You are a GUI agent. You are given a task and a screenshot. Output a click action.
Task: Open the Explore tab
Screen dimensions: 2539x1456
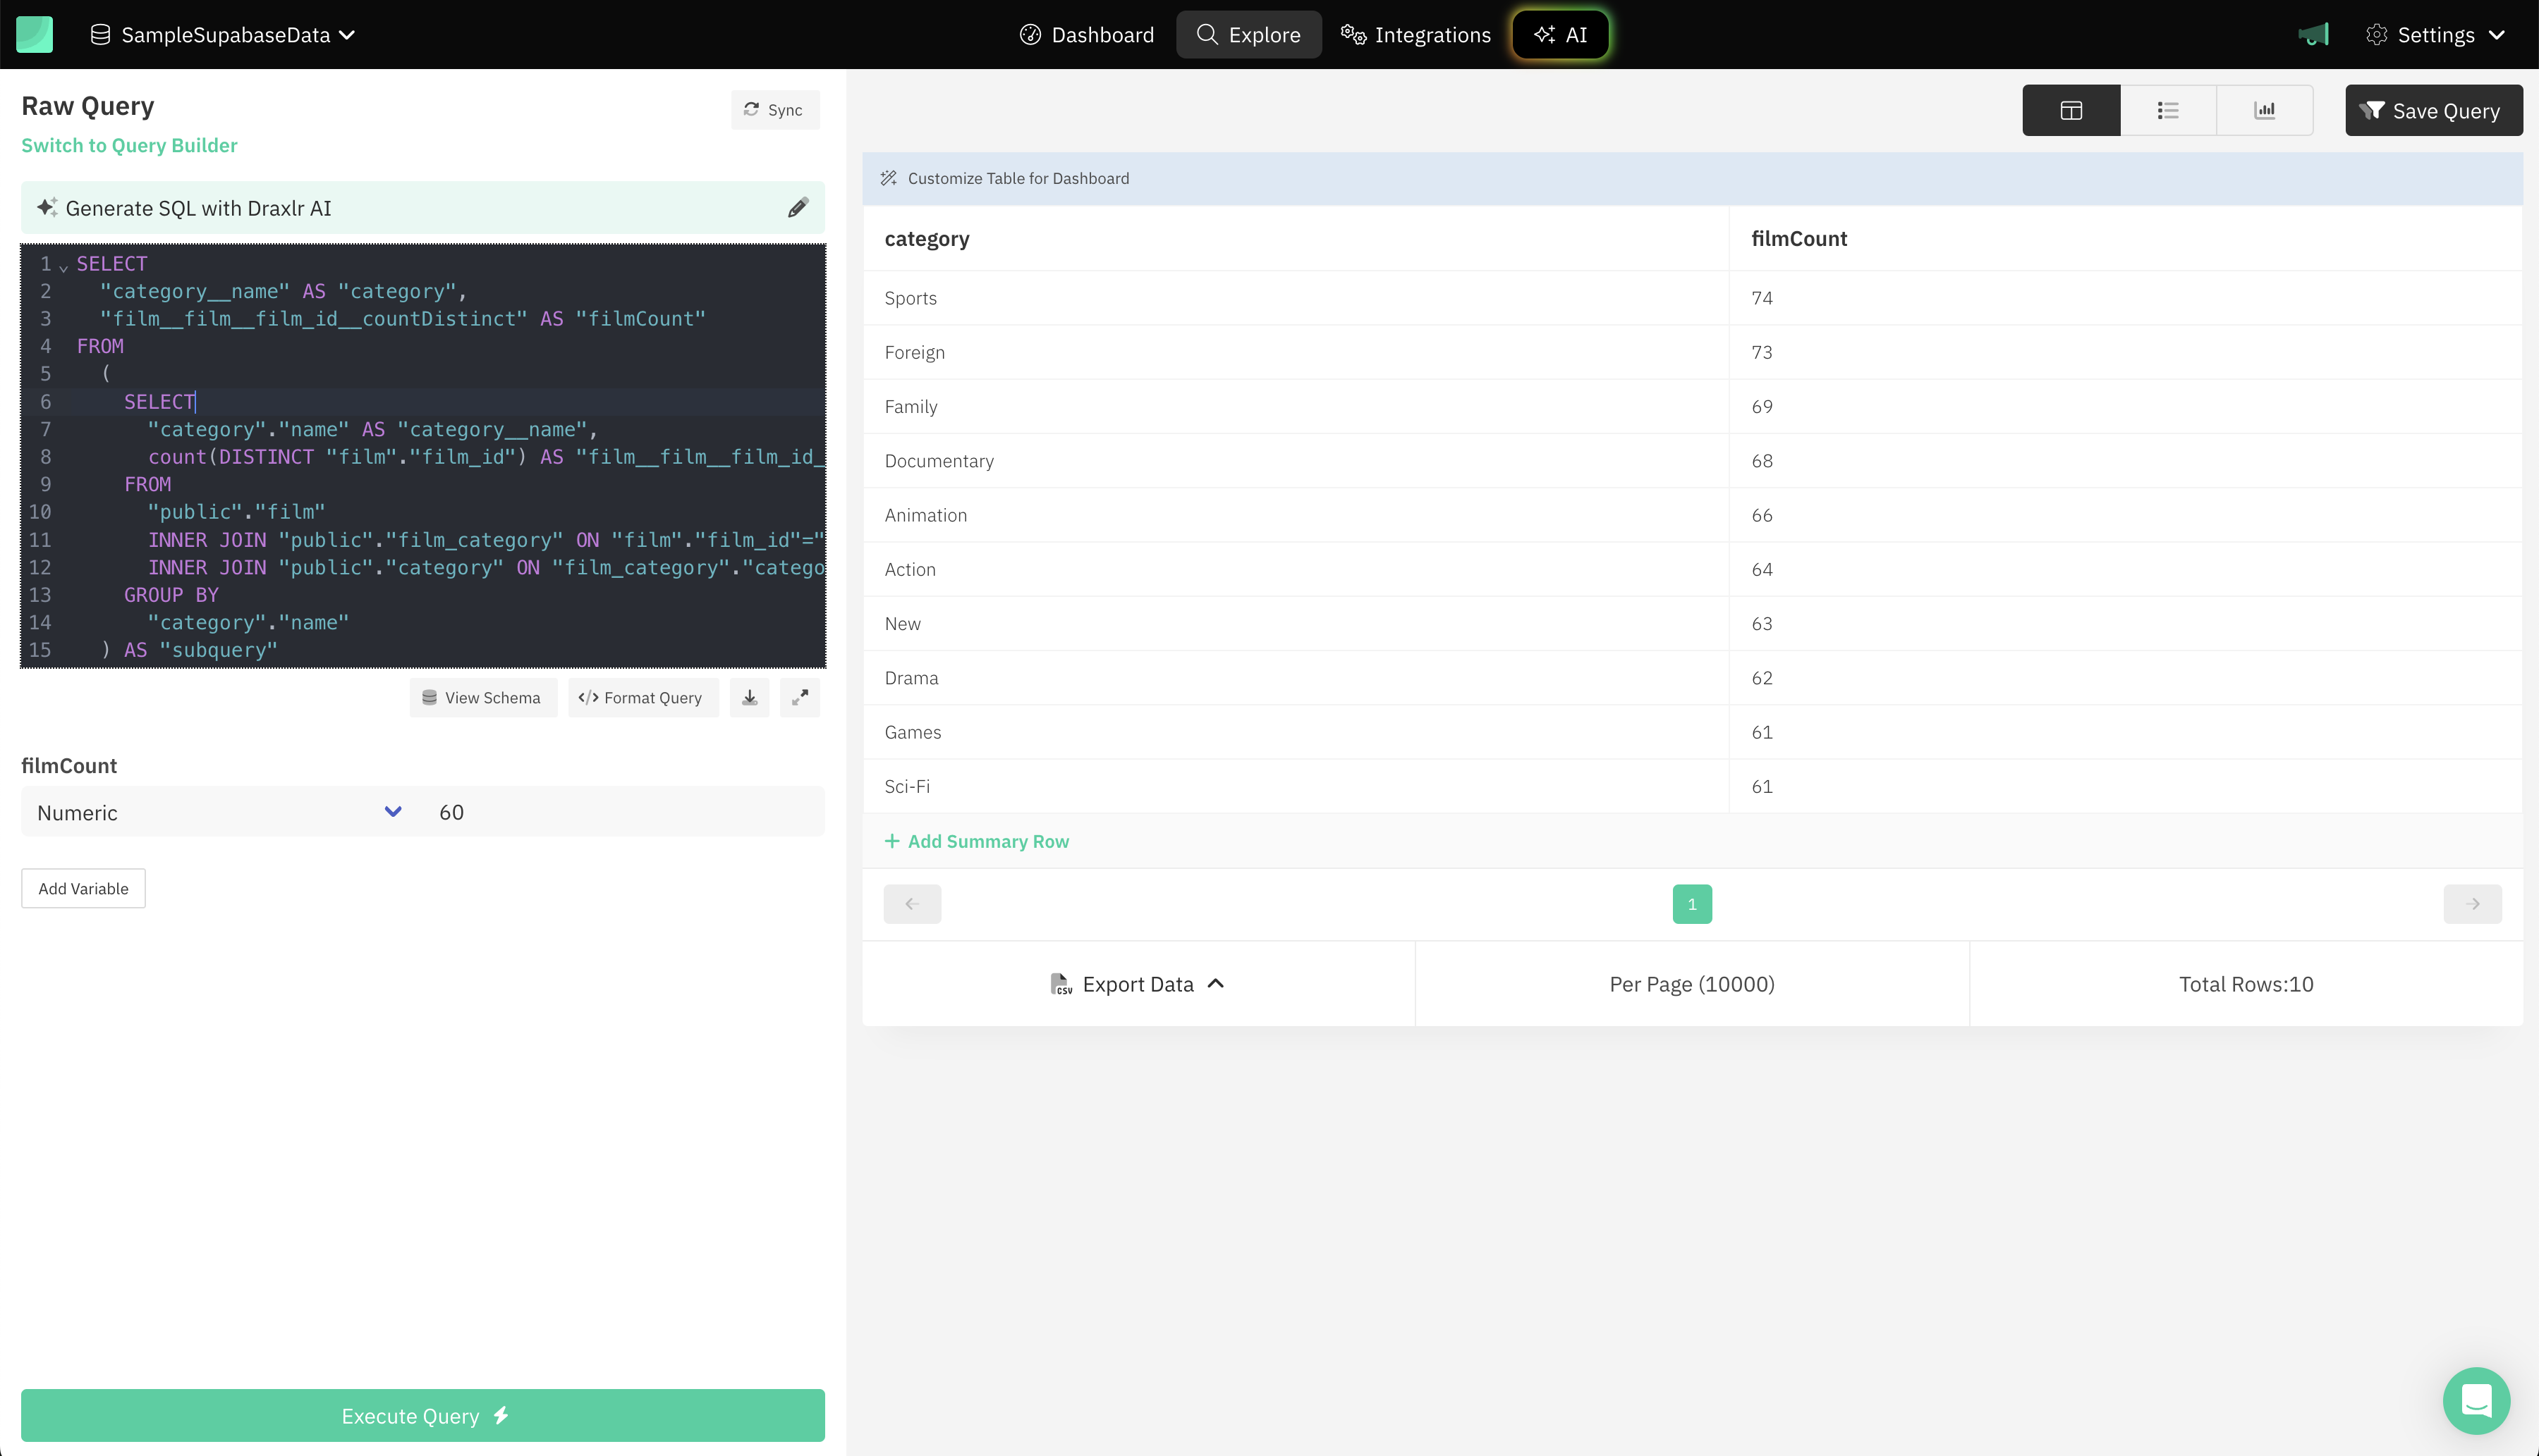[1249, 35]
